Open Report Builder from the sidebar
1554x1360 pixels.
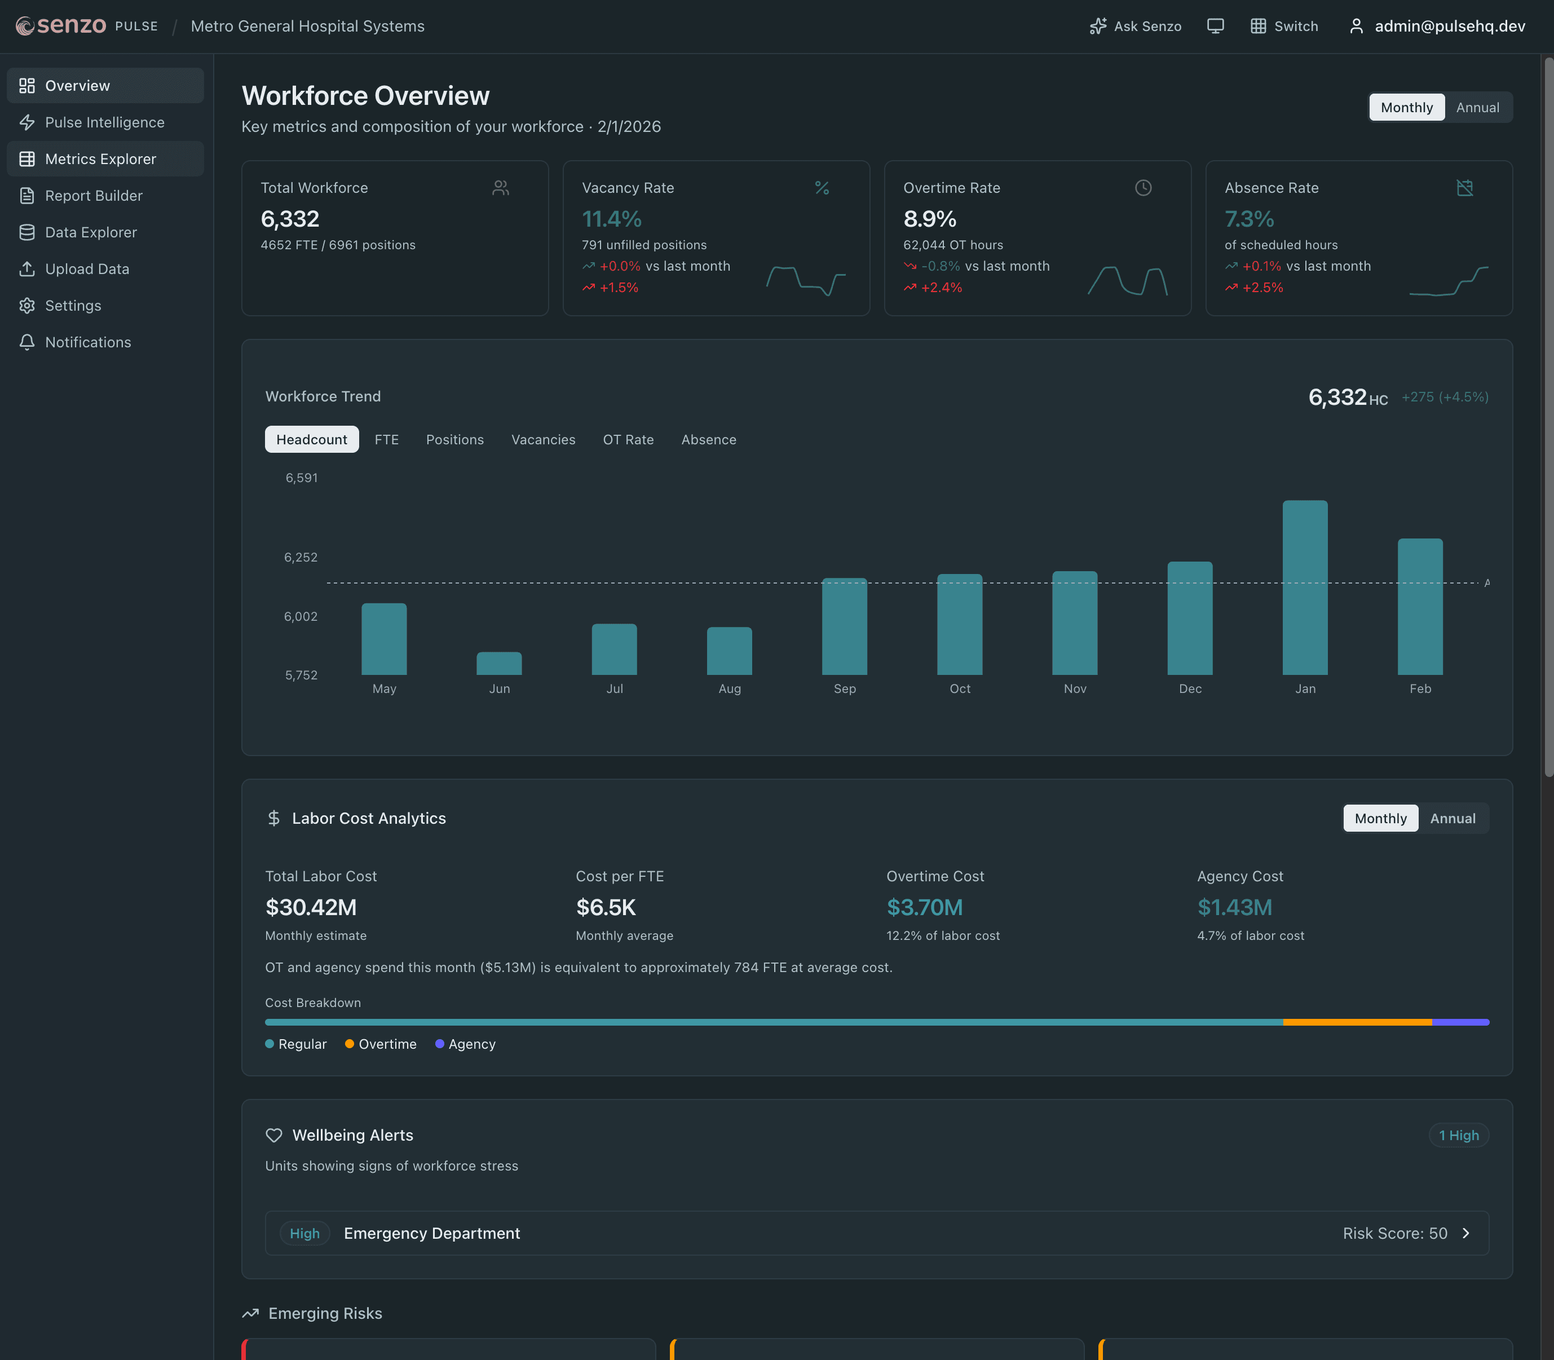94,195
